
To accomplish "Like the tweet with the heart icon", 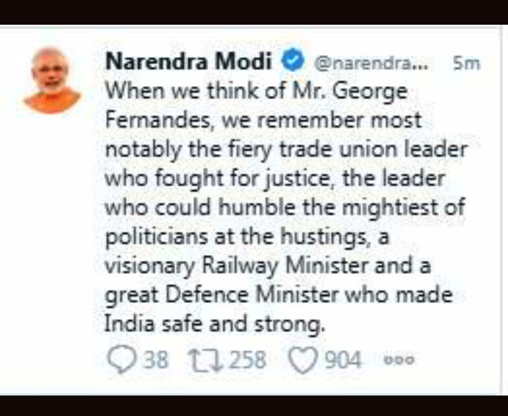I will pyautogui.click(x=303, y=360).
